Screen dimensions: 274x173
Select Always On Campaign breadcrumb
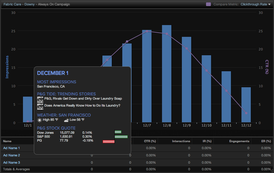54,4
